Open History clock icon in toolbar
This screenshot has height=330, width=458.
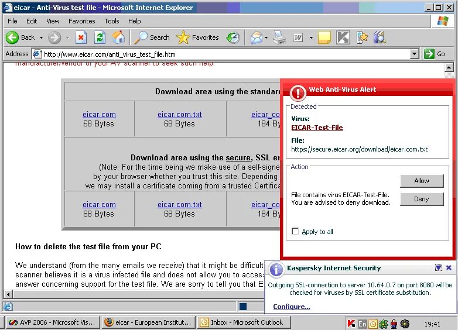click(x=233, y=37)
